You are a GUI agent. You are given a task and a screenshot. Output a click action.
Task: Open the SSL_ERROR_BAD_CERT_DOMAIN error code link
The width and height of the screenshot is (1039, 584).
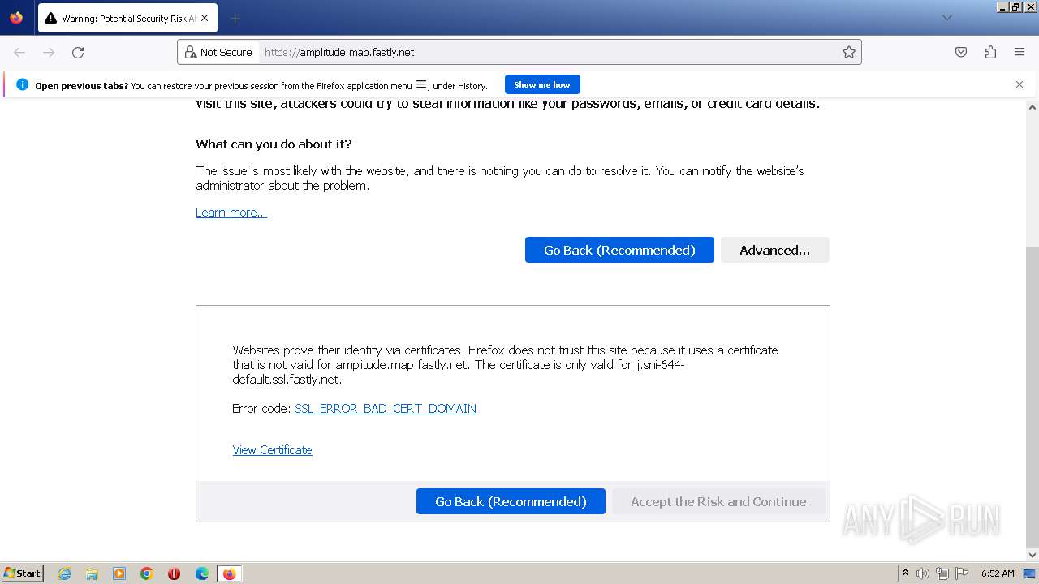point(386,409)
